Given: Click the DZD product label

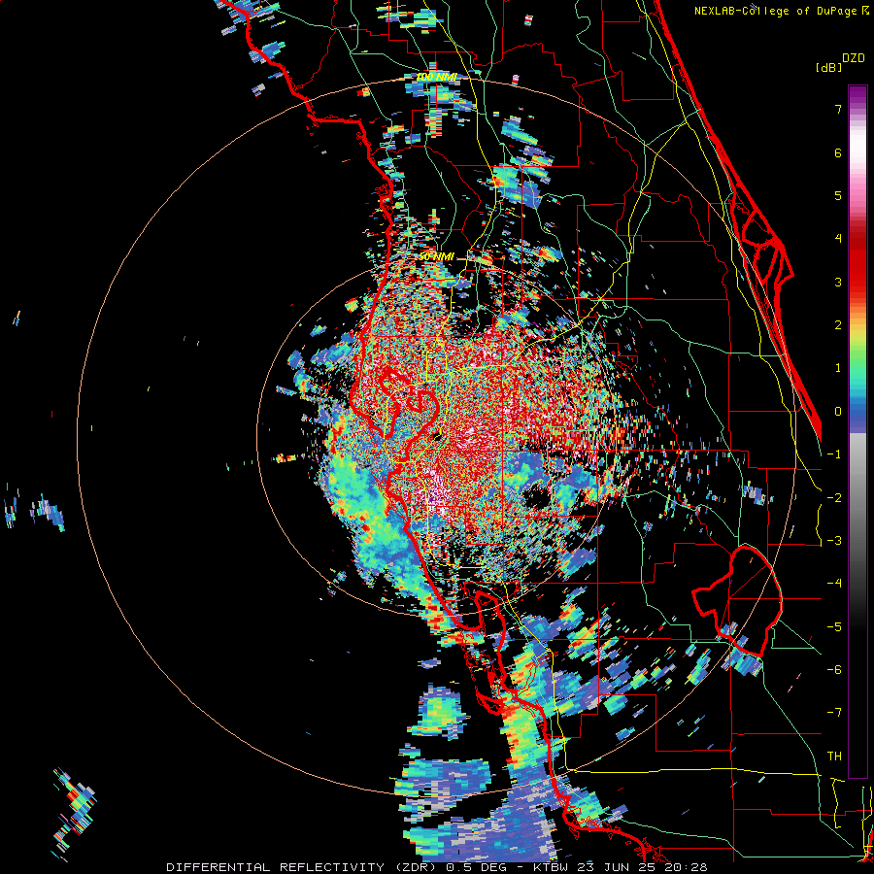Looking at the screenshot, I should [854, 58].
